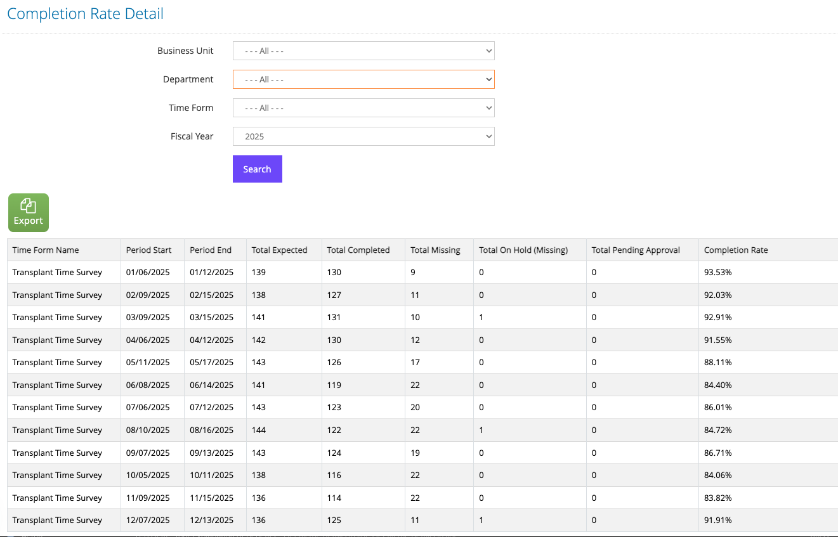Screen dimensions: 838x537
Task: Click period start 01/06/2025 cell
Action: click(x=152, y=272)
